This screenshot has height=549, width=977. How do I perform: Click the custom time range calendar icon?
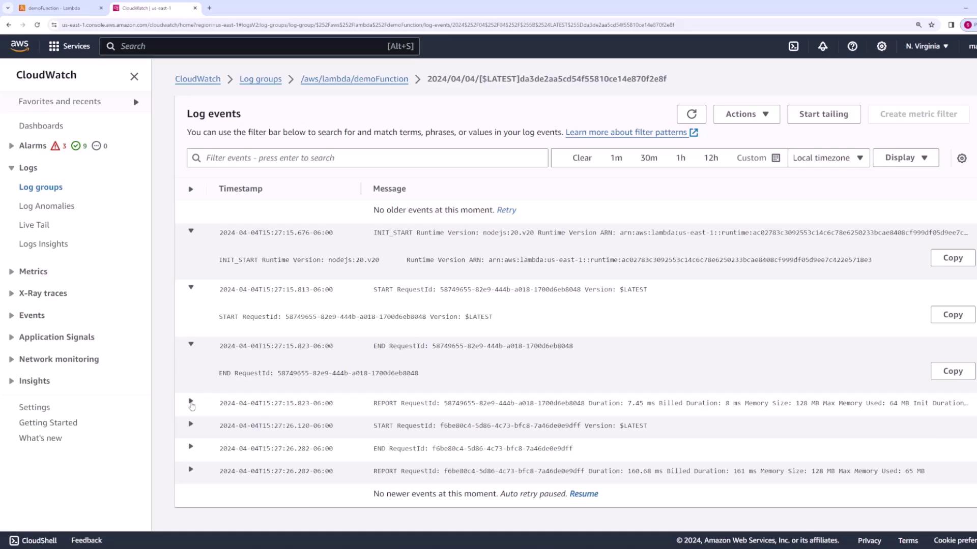pyautogui.click(x=776, y=158)
